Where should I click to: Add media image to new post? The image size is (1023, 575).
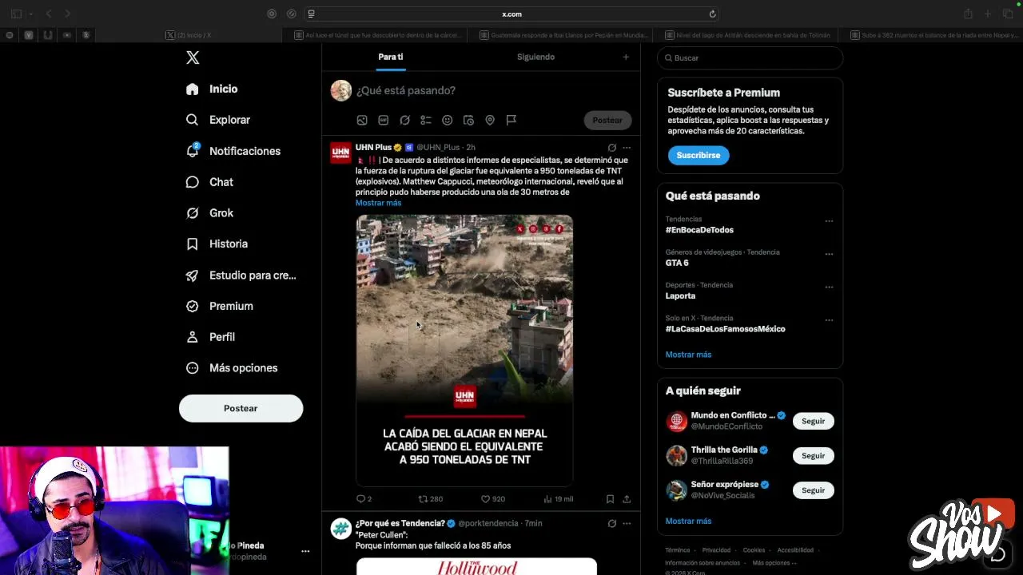pos(362,120)
